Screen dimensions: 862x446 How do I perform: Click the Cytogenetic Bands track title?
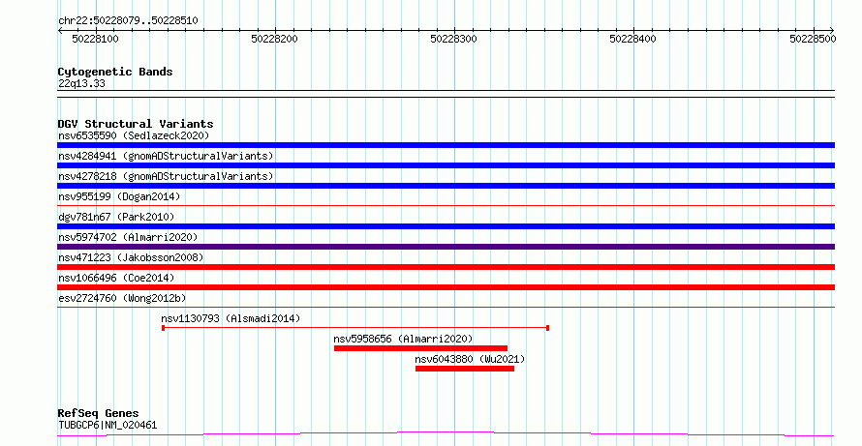click(115, 72)
